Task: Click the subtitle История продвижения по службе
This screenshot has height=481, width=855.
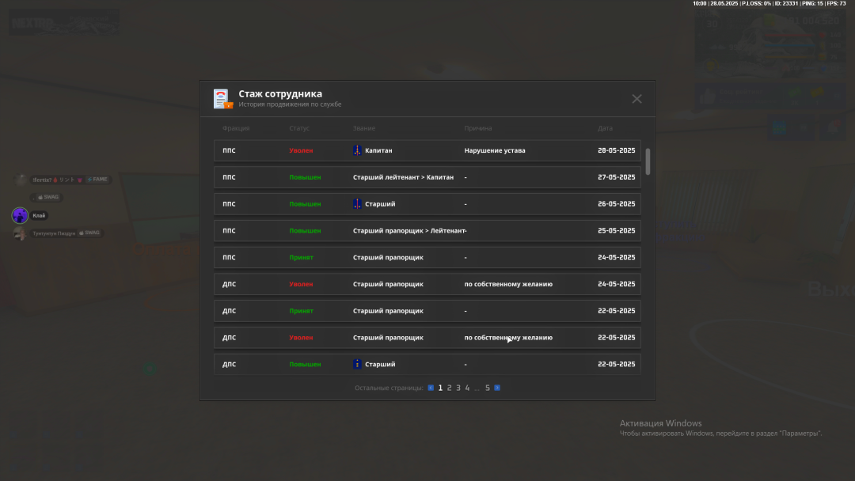Action: pyautogui.click(x=290, y=104)
